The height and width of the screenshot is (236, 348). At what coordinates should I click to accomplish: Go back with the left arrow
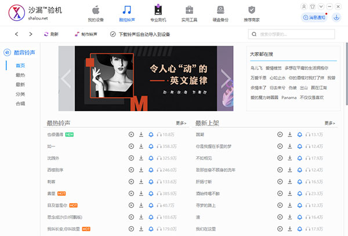(x=17, y=34)
